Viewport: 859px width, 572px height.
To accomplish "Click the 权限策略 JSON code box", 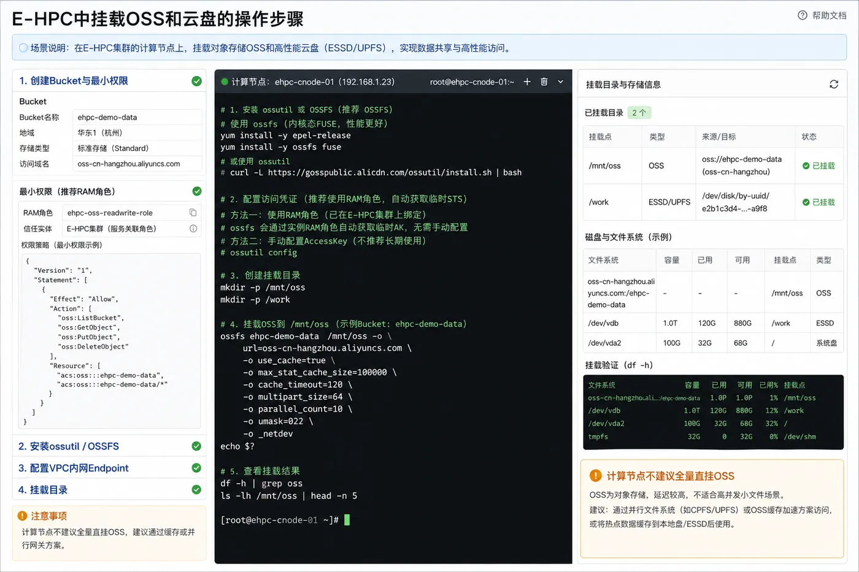I will tap(110, 341).
